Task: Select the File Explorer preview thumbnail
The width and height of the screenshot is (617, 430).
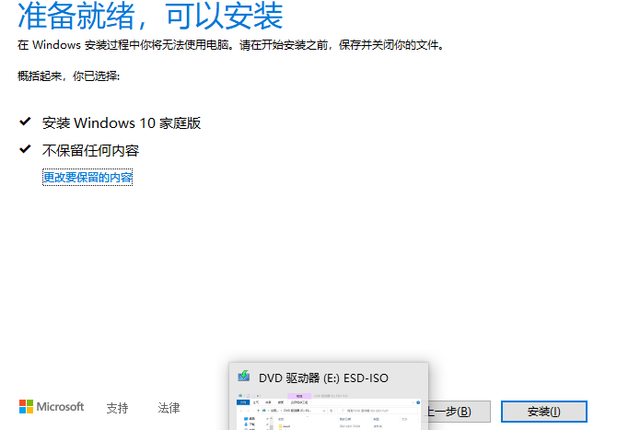Action: [329, 411]
